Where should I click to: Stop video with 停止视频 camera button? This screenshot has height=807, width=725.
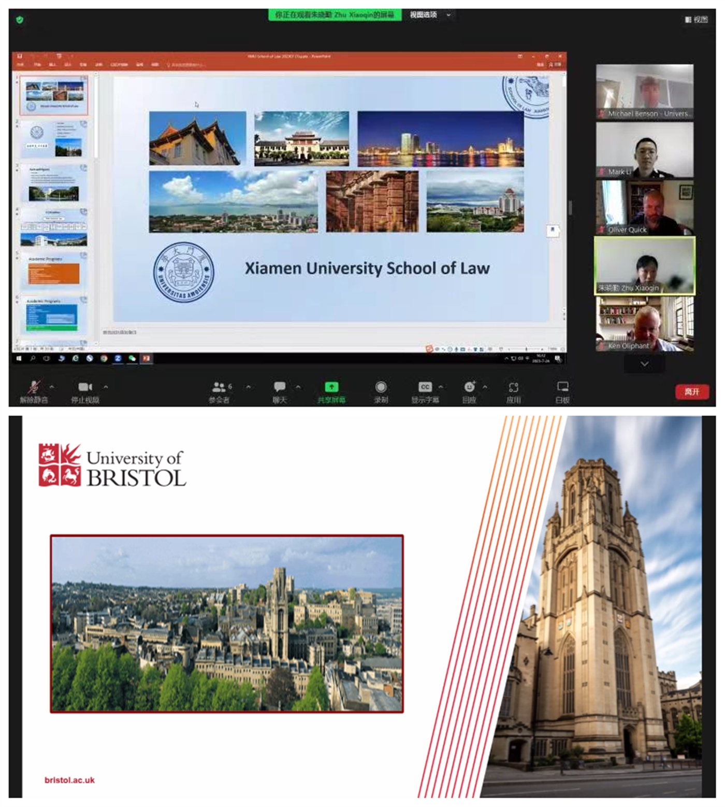click(85, 392)
